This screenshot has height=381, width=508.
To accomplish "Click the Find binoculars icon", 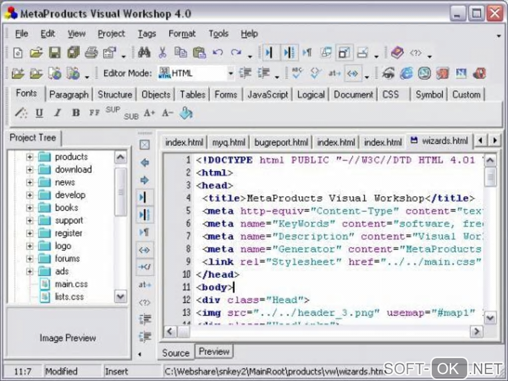I will tap(144, 52).
